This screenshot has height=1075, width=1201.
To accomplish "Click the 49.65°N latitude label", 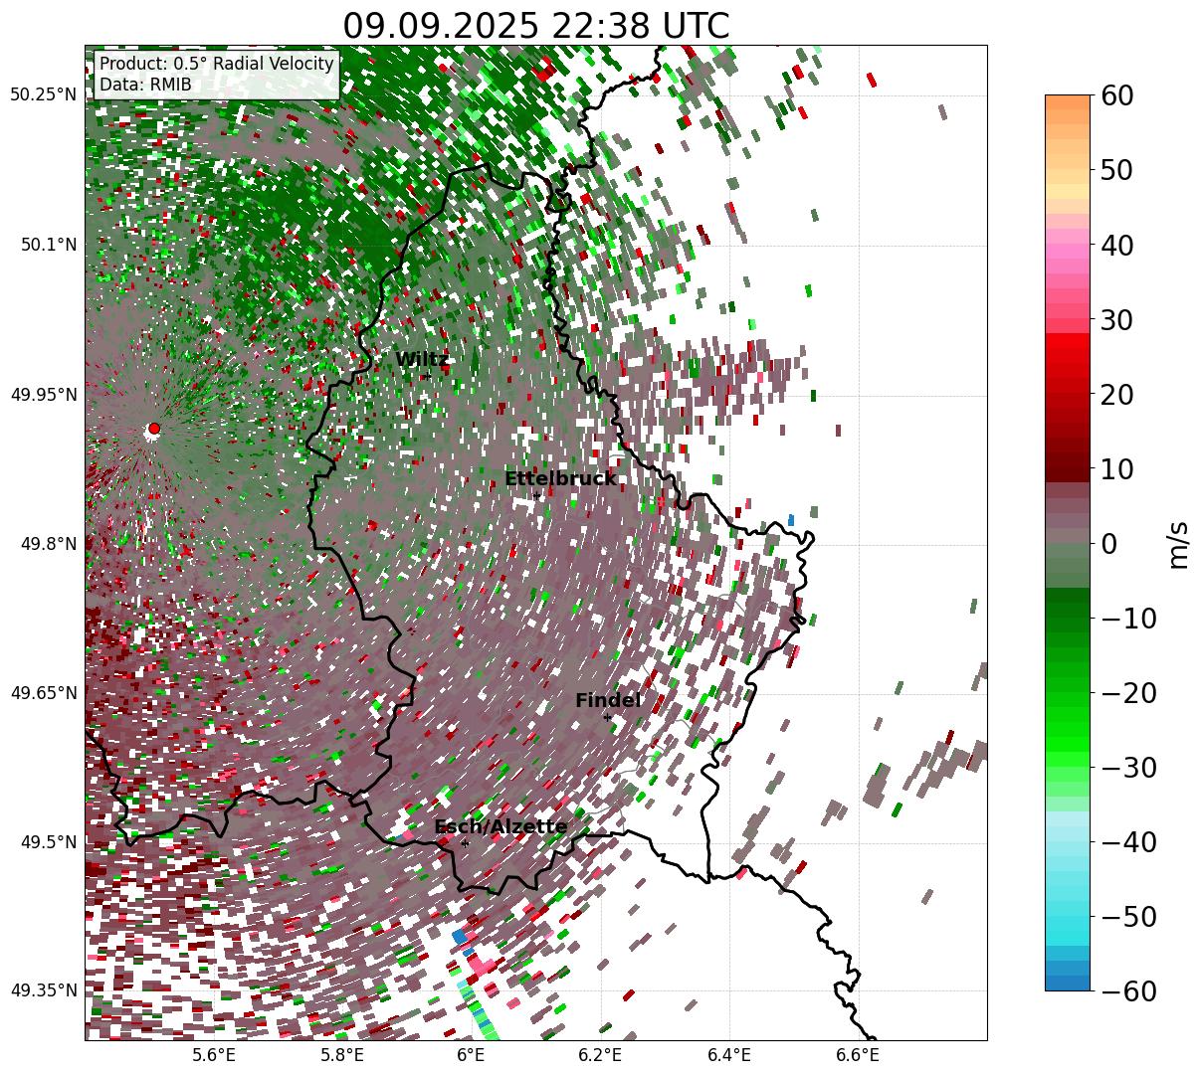I will pyautogui.click(x=44, y=693).
